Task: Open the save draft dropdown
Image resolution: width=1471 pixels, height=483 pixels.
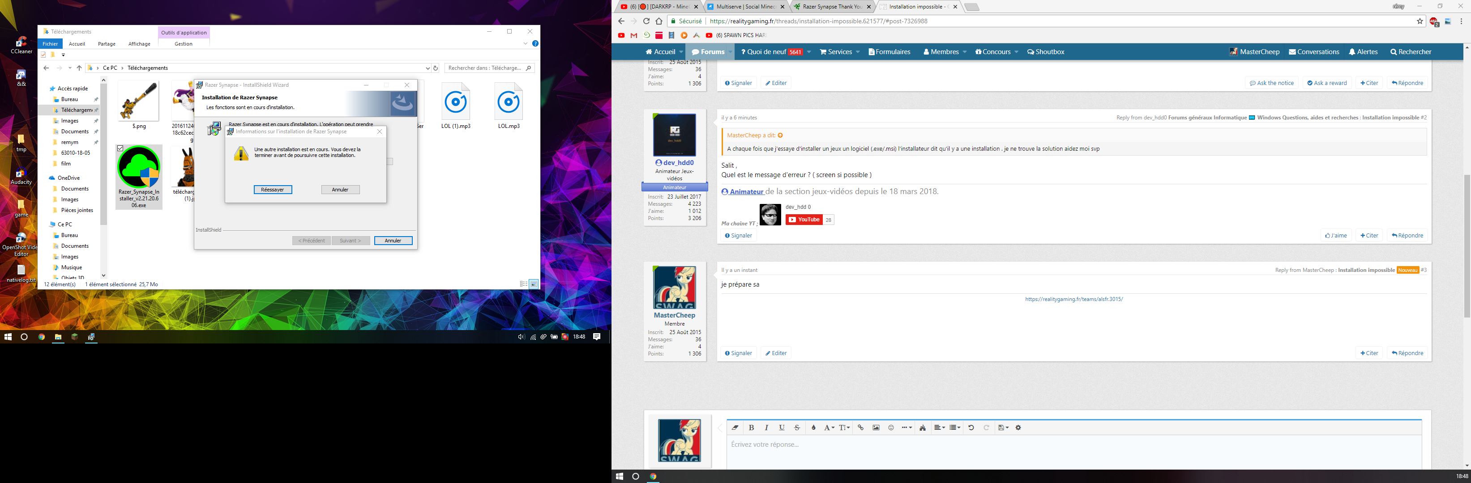Action: click(x=1003, y=428)
